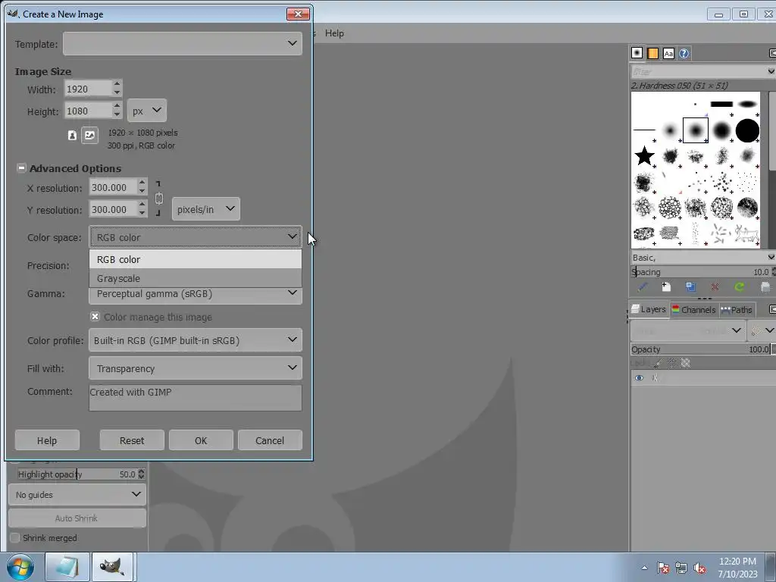
Task: Click the GIMP taskbar icon
Action: pyautogui.click(x=112, y=567)
